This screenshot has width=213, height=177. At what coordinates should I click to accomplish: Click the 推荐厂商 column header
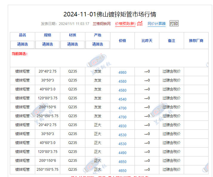[196, 41]
